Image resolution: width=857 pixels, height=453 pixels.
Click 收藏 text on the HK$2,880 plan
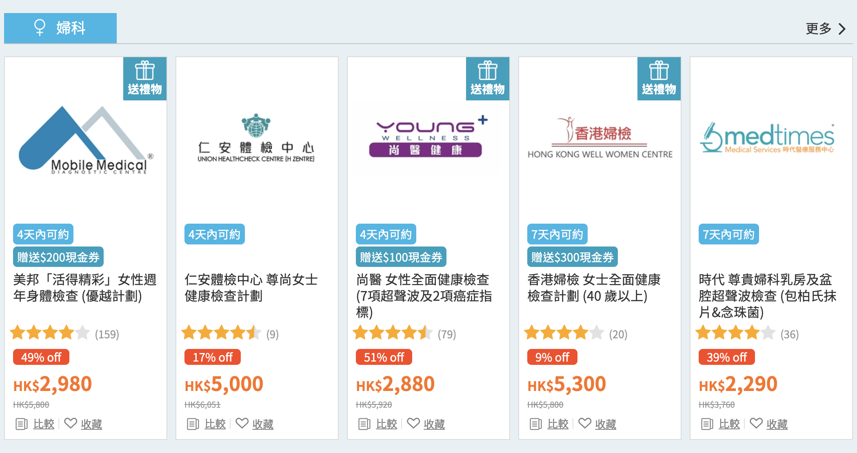[x=434, y=424]
